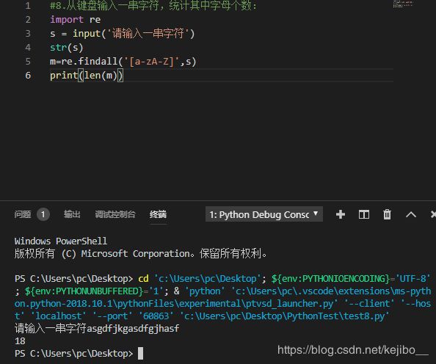Place cursor in the input() statement line
Viewport: 436px width, 364px height.
(123, 34)
